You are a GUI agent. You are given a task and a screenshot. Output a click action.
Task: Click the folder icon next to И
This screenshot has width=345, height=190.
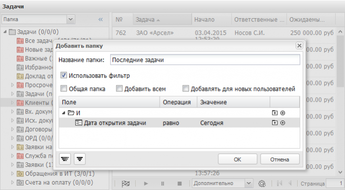click(x=71, y=113)
